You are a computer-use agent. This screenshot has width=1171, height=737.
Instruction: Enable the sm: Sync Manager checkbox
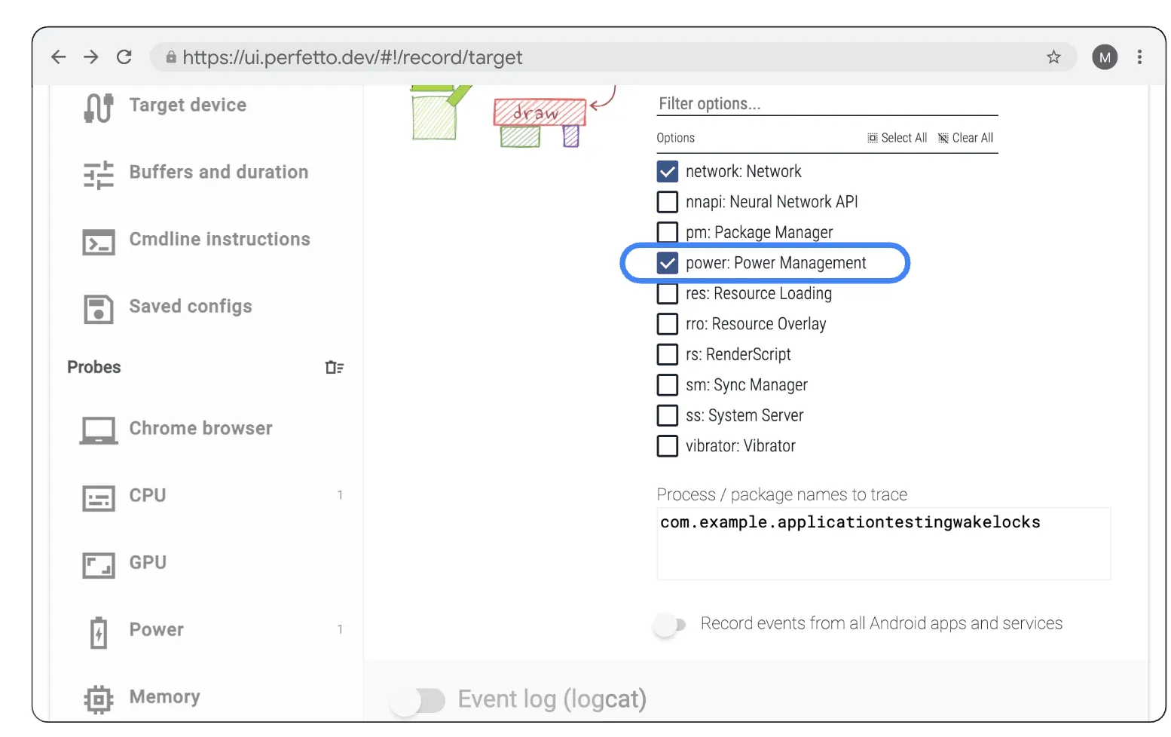click(x=668, y=385)
